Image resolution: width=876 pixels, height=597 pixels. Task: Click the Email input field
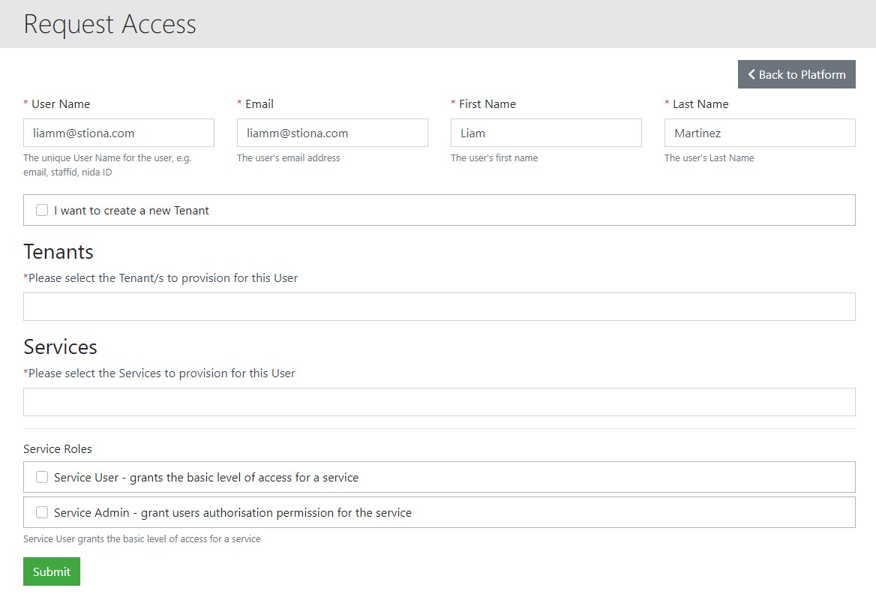click(x=332, y=133)
